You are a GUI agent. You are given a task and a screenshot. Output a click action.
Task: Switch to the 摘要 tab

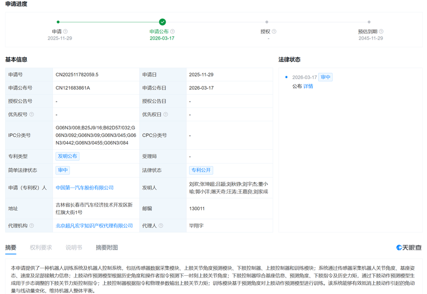coord(11,247)
